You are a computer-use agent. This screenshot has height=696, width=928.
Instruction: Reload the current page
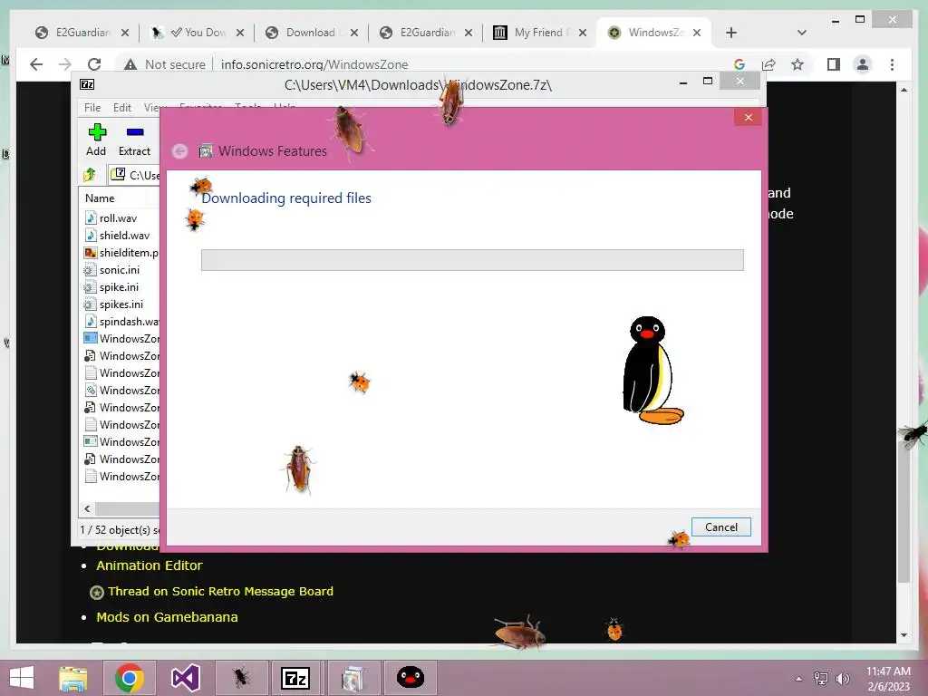pos(94,64)
